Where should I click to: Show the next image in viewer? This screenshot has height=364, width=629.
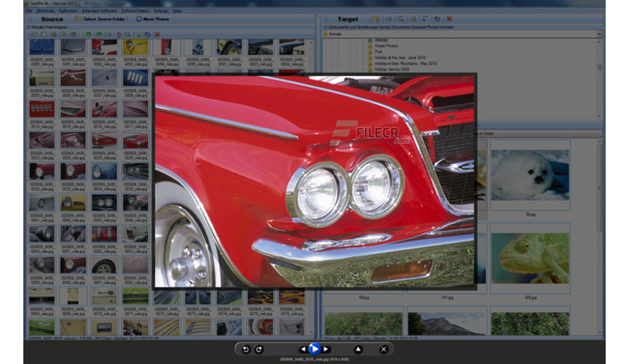[326, 349]
